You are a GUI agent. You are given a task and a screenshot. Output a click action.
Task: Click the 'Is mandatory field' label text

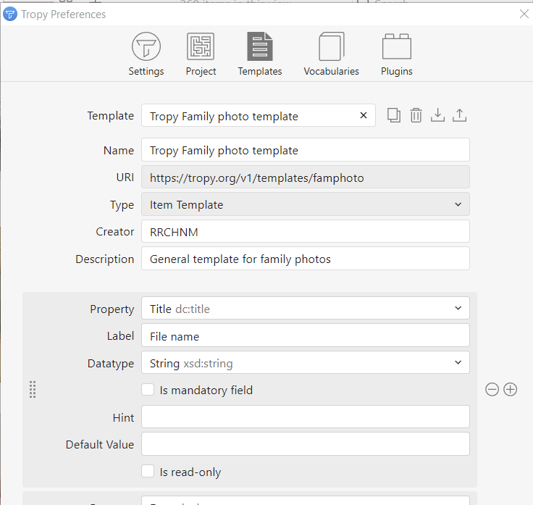pos(206,390)
